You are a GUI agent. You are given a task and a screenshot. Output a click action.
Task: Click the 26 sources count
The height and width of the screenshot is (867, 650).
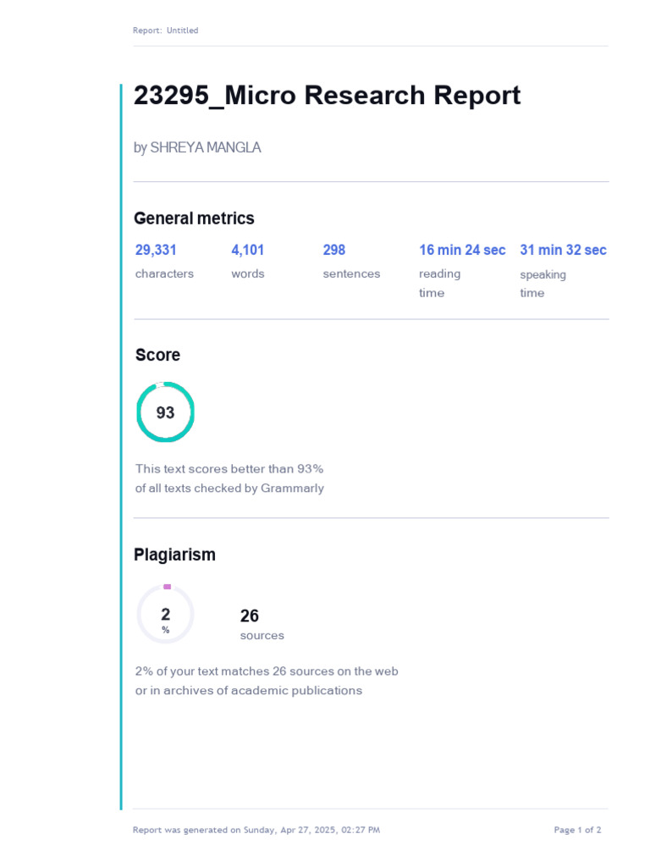[x=250, y=616]
